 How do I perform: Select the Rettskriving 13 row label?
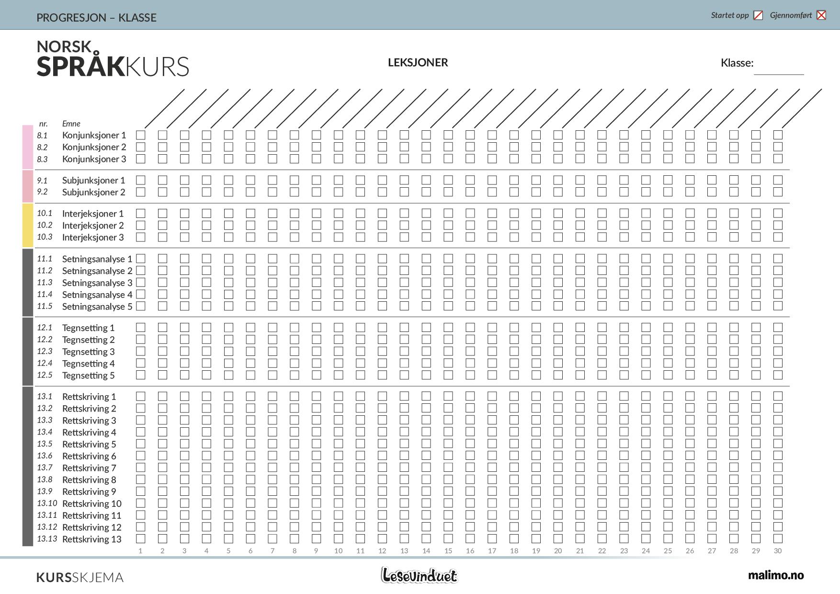pyautogui.click(x=92, y=539)
